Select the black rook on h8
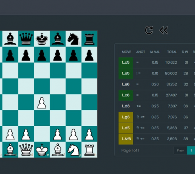 [89, 39]
